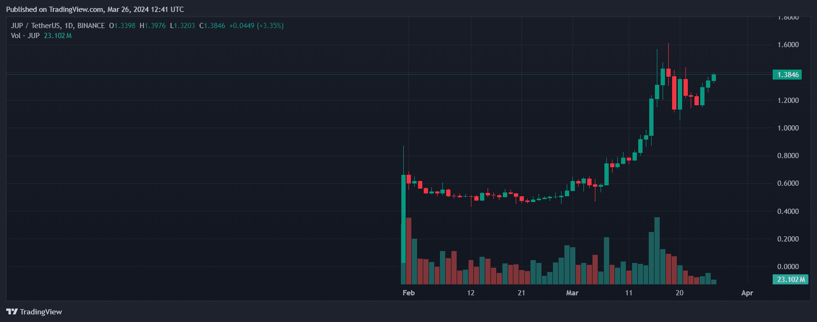Click Feb on the time axis
Image resolution: width=817 pixels, height=322 pixels.
408,293
